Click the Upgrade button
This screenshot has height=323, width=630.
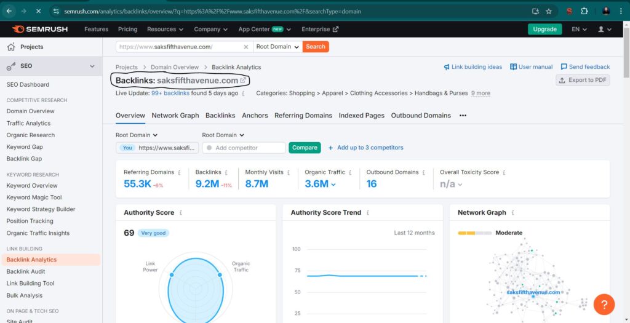544,30
